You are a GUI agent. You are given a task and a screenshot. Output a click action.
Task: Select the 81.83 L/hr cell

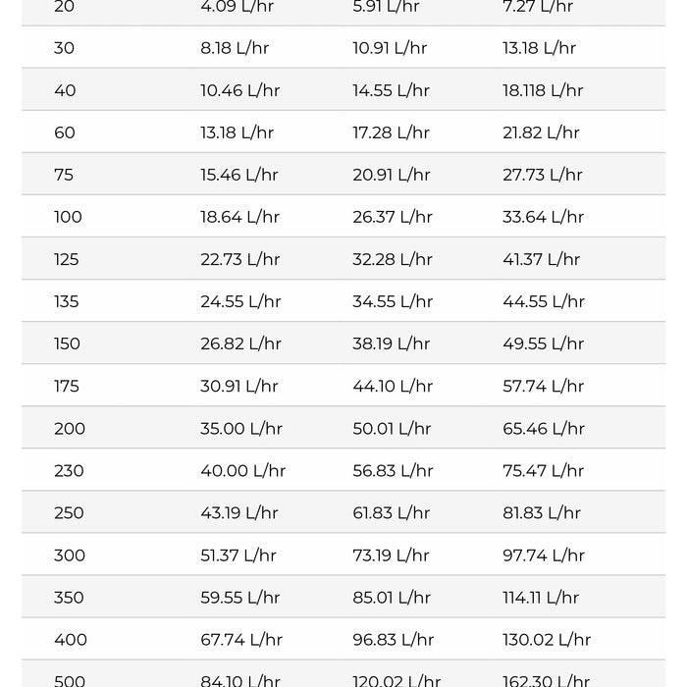click(541, 512)
